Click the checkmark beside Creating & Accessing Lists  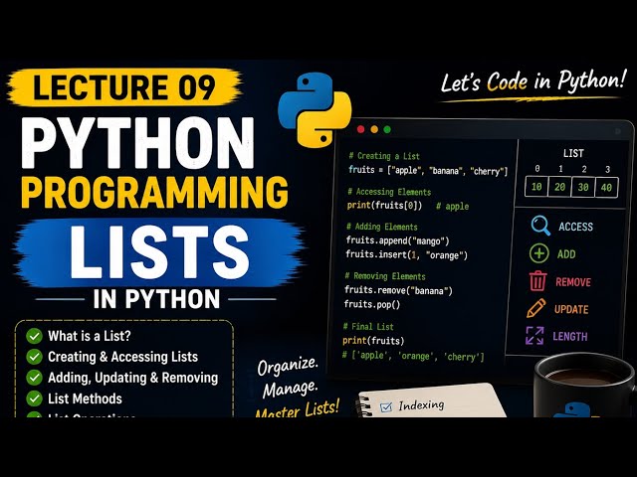click(34, 357)
